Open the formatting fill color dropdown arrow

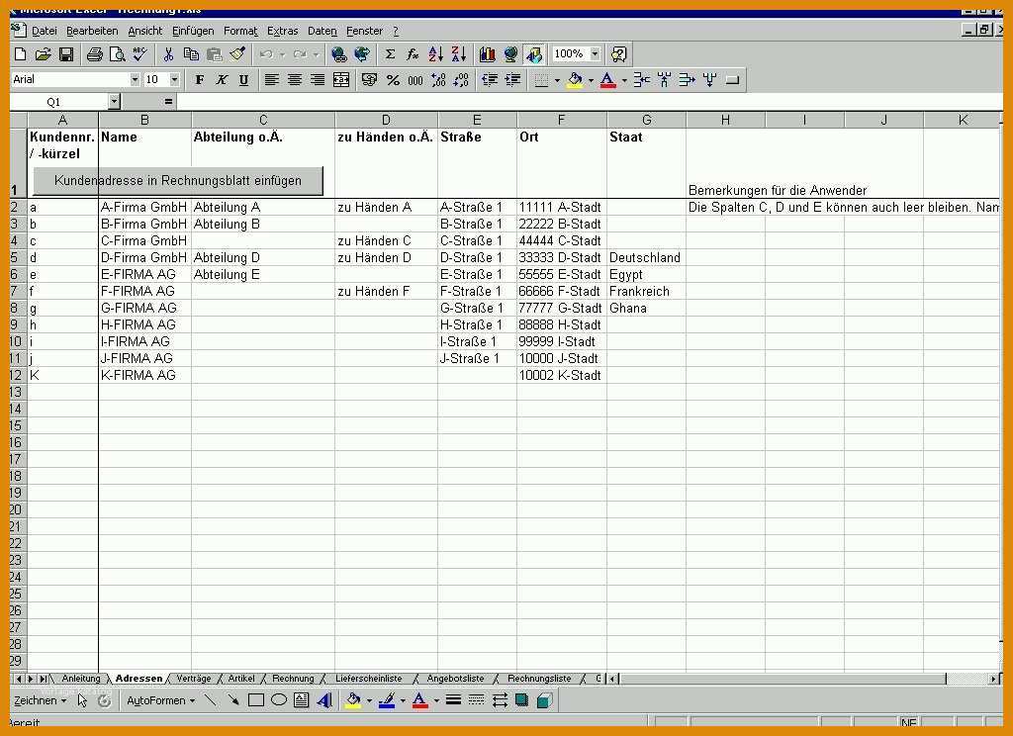pyautogui.click(x=591, y=80)
